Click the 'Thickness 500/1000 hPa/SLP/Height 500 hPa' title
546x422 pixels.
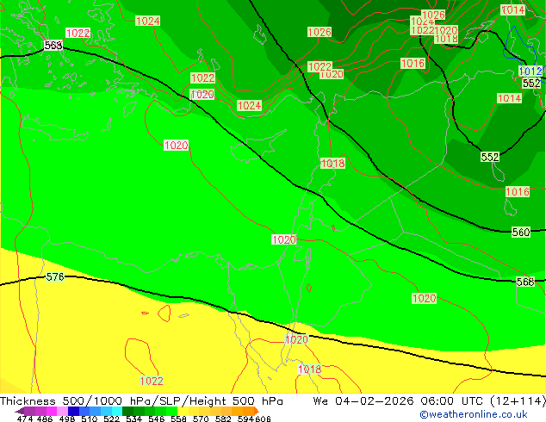click(141, 401)
